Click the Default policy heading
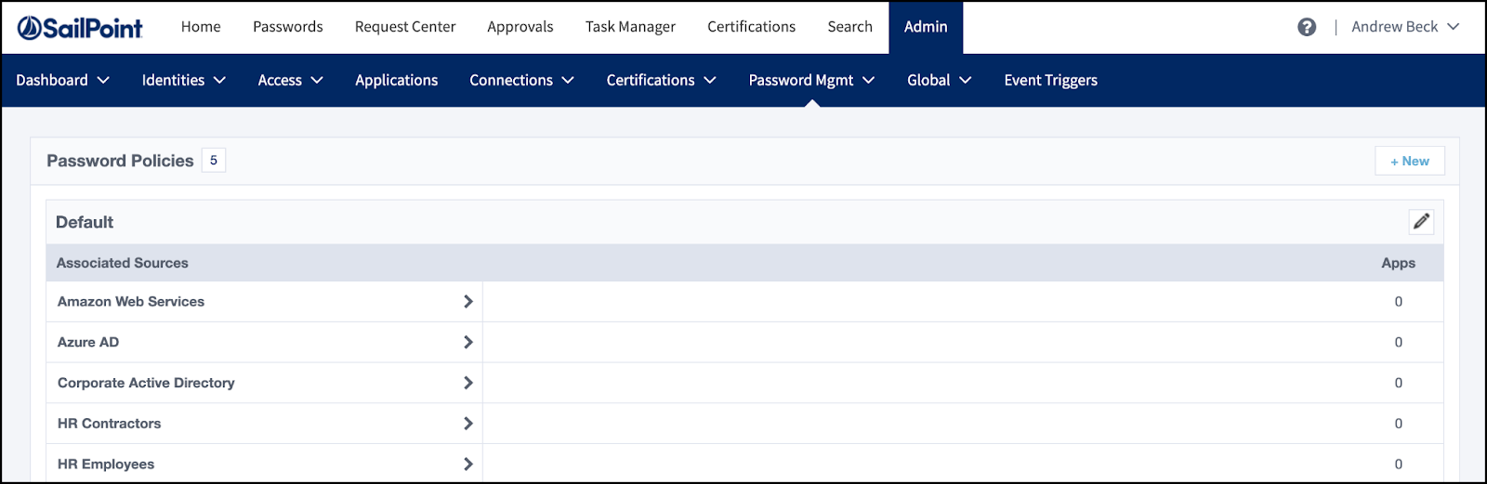Image resolution: width=1487 pixels, height=484 pixels. [x=85, y=222]
